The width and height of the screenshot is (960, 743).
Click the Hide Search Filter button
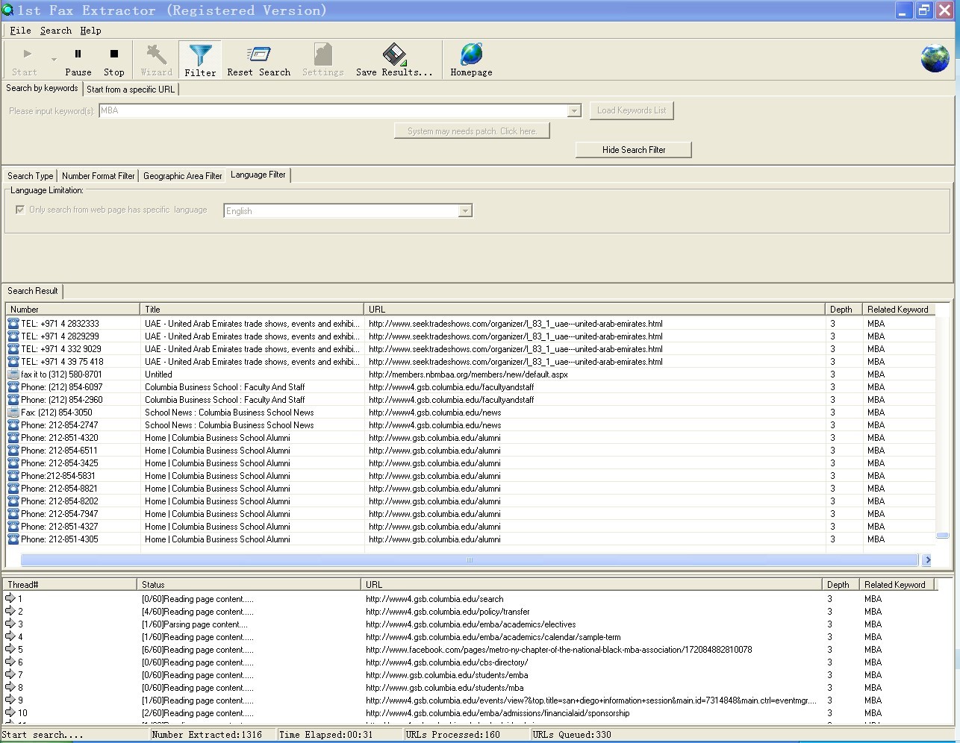[x=633, y=150]
